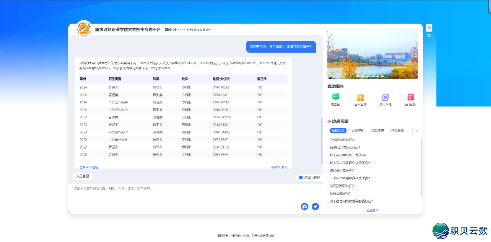
Task: Click the 简 simplified Chinese toggle
Action: coord(429,28)
